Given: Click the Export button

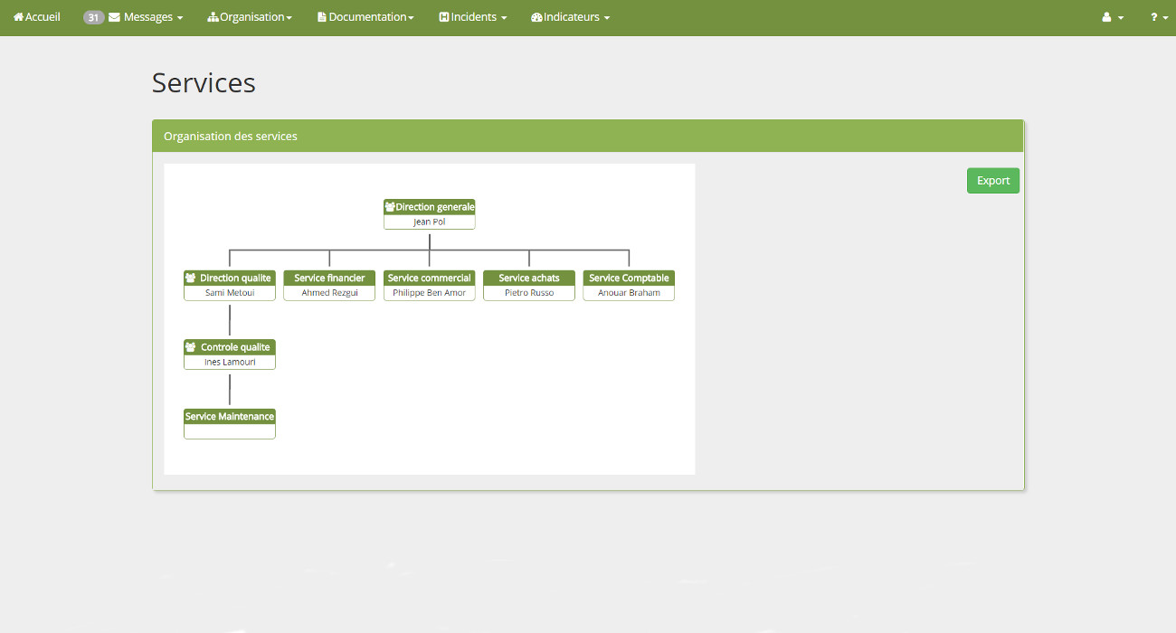Looking at the screenshot, I should (x=992, y=181).
